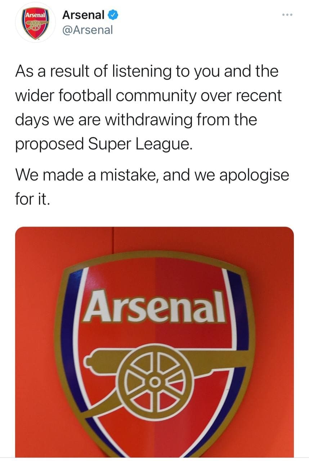Open the @Arsenal handle link

88,30
